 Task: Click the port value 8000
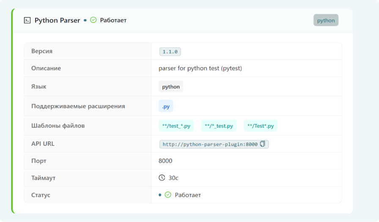pos(165,161)
